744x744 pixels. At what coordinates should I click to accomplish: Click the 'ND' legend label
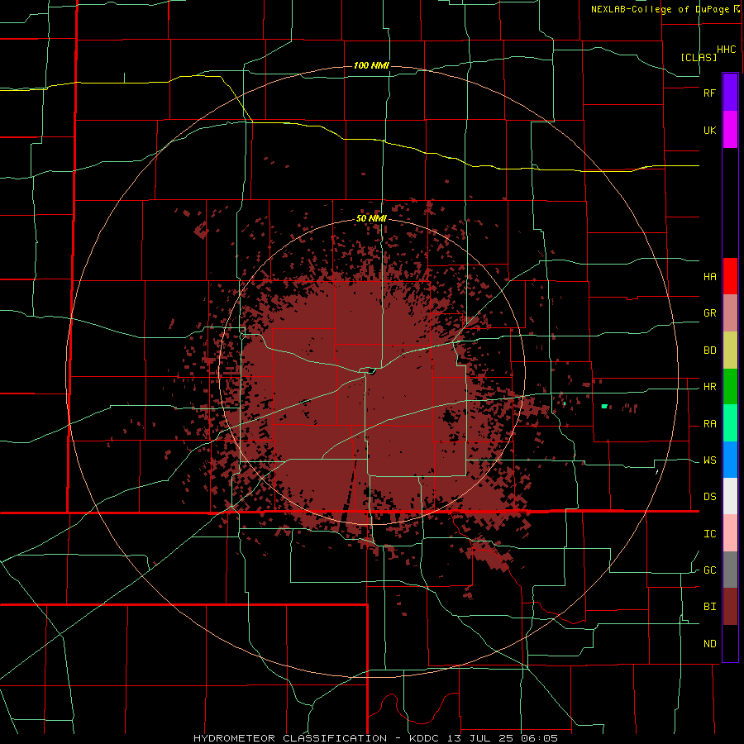709,644
